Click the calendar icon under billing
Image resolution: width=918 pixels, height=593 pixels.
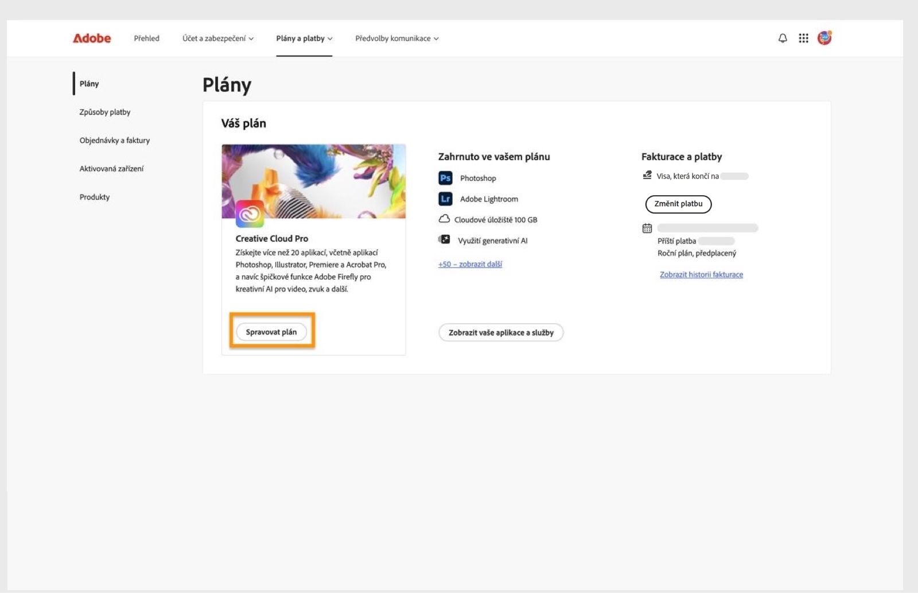647,228
